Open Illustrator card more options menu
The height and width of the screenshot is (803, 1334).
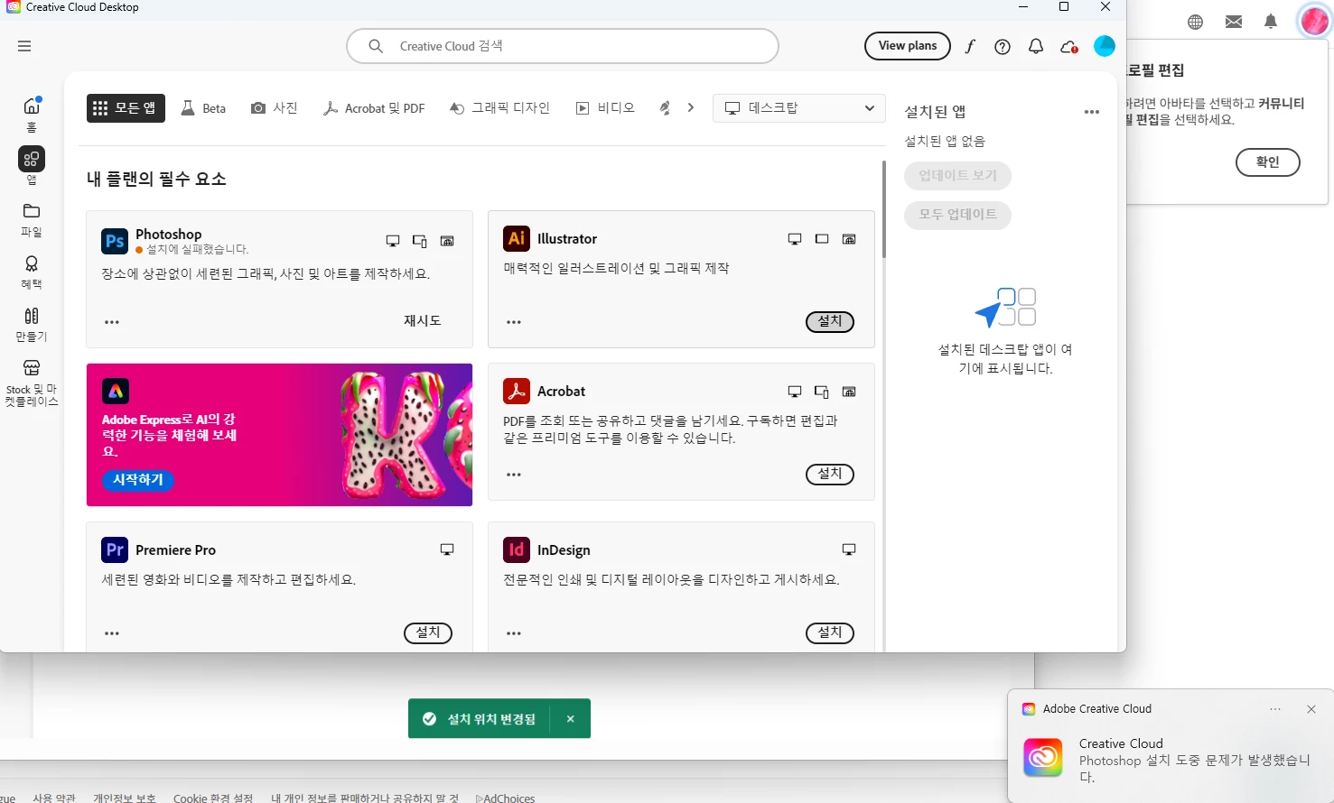pyautogui.click(x=514, y=322)
